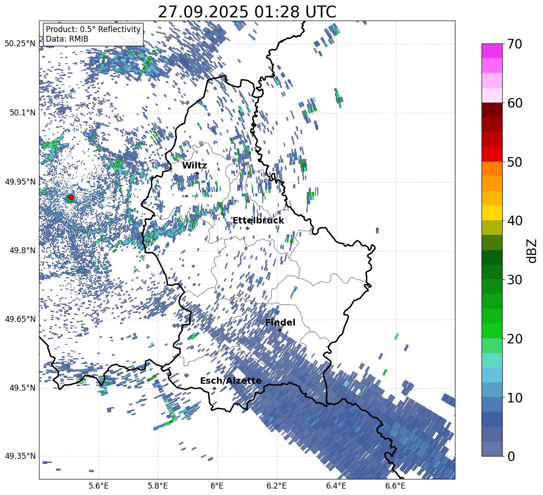Image resolution: width=543 pixels, height=495 pixels.
Task: Click the colorbar 'dBZ' label
Action: click(532, 251)
